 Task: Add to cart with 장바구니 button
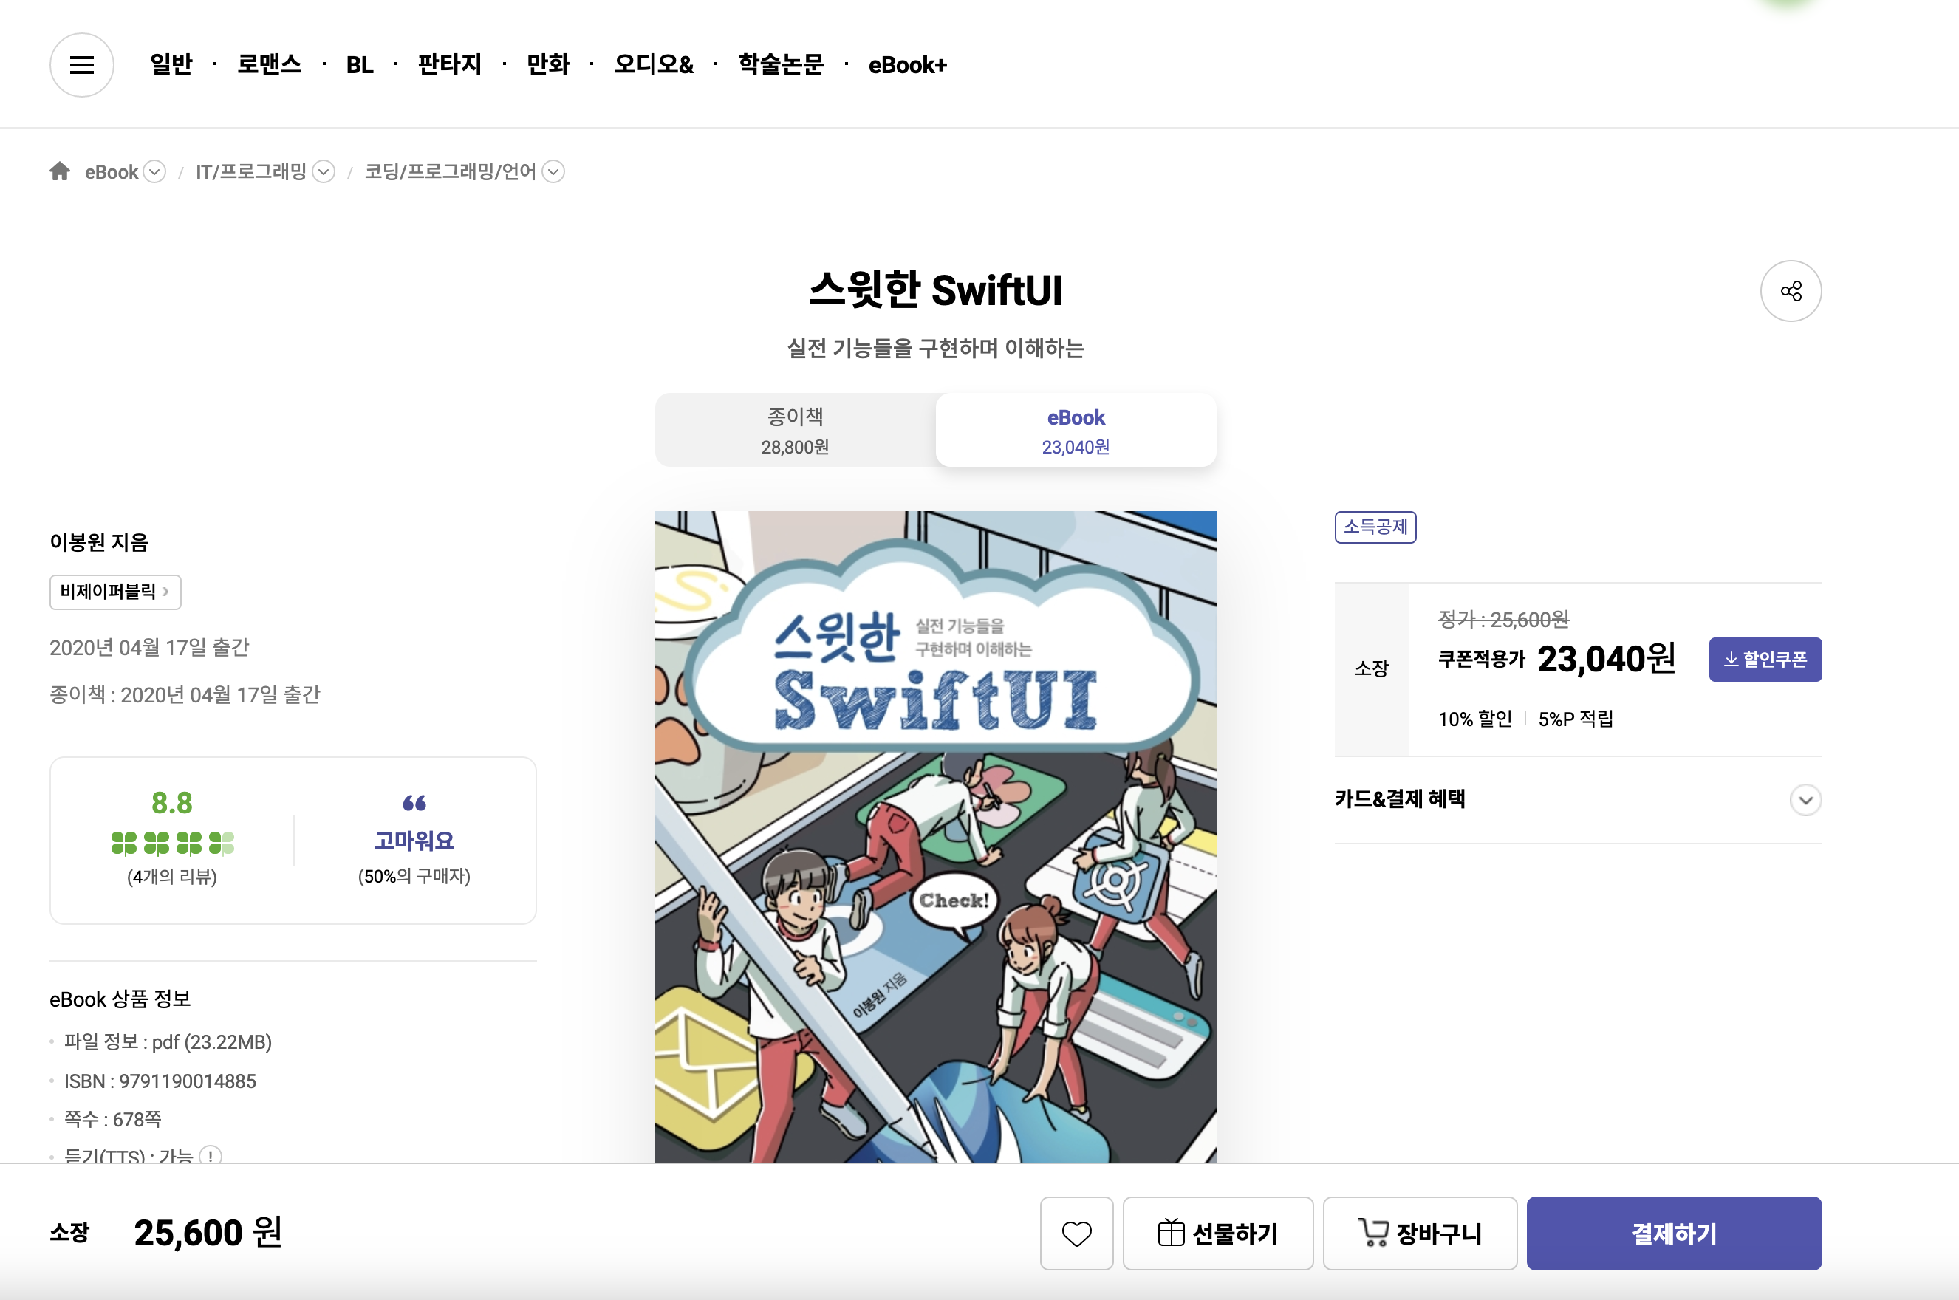pos(1419,1233)
